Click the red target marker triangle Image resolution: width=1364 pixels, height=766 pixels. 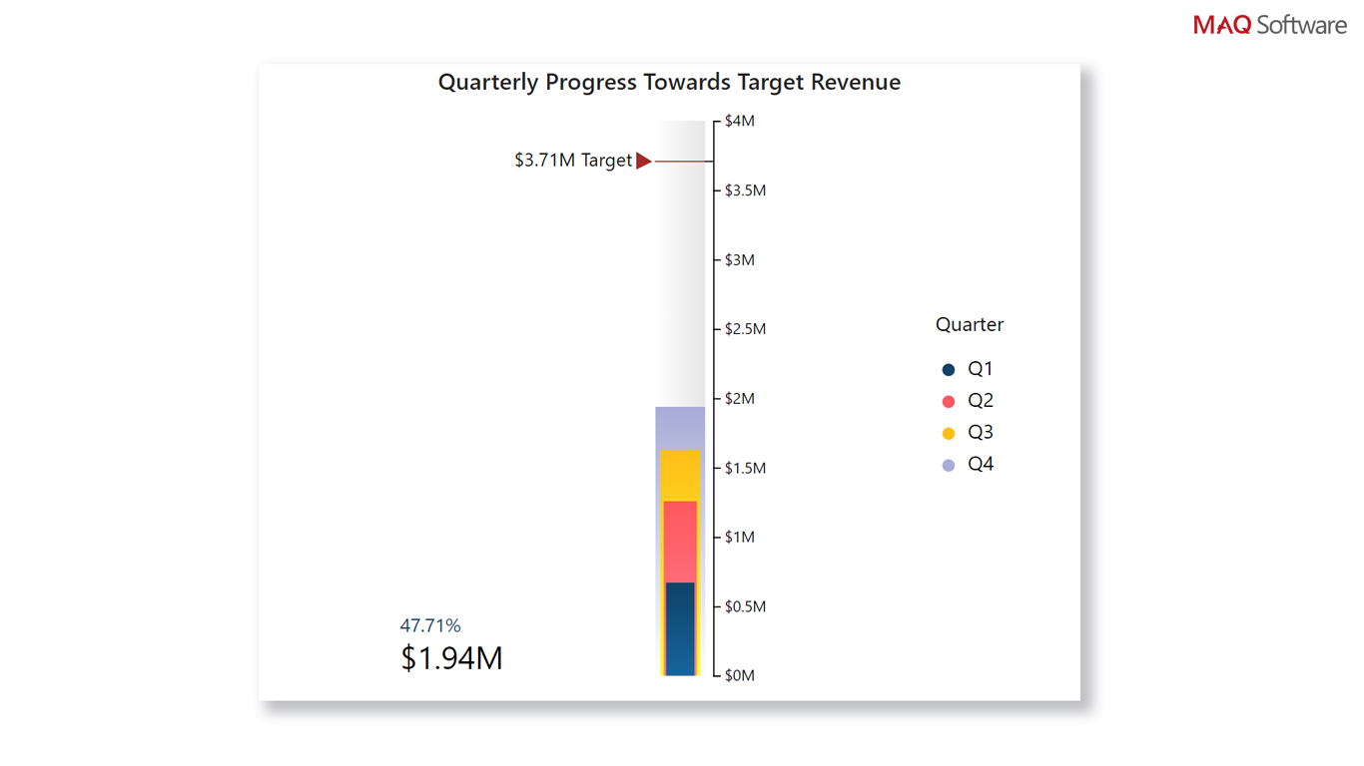point(644,161)
